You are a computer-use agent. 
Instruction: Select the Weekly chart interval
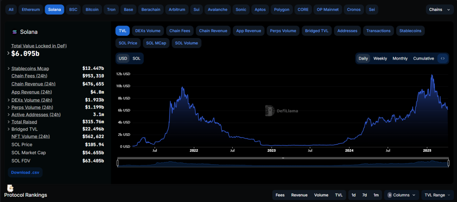pos(380,58)
